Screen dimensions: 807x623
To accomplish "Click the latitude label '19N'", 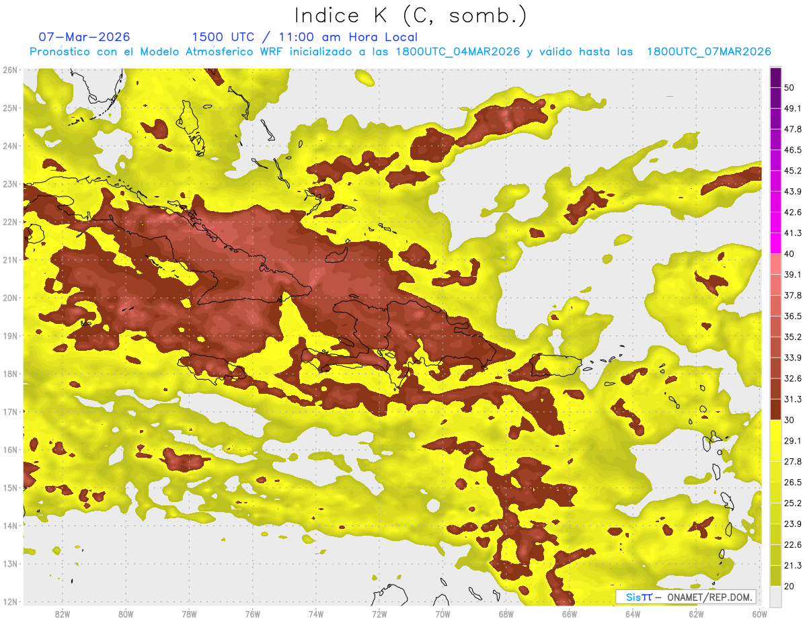I will click(11, 336).
